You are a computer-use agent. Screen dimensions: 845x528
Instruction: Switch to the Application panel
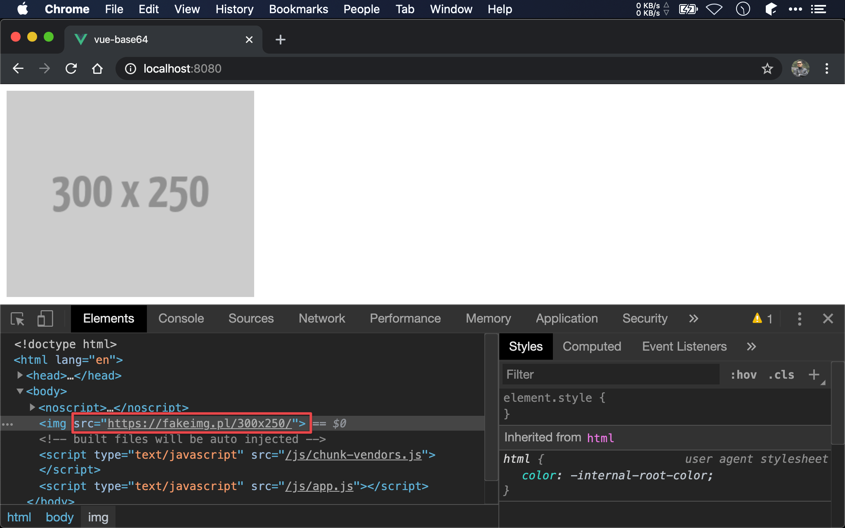[566, 318]
